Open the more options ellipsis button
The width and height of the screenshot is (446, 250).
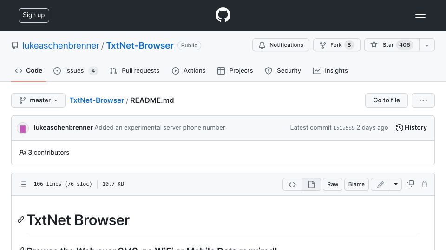click(423, 100)
